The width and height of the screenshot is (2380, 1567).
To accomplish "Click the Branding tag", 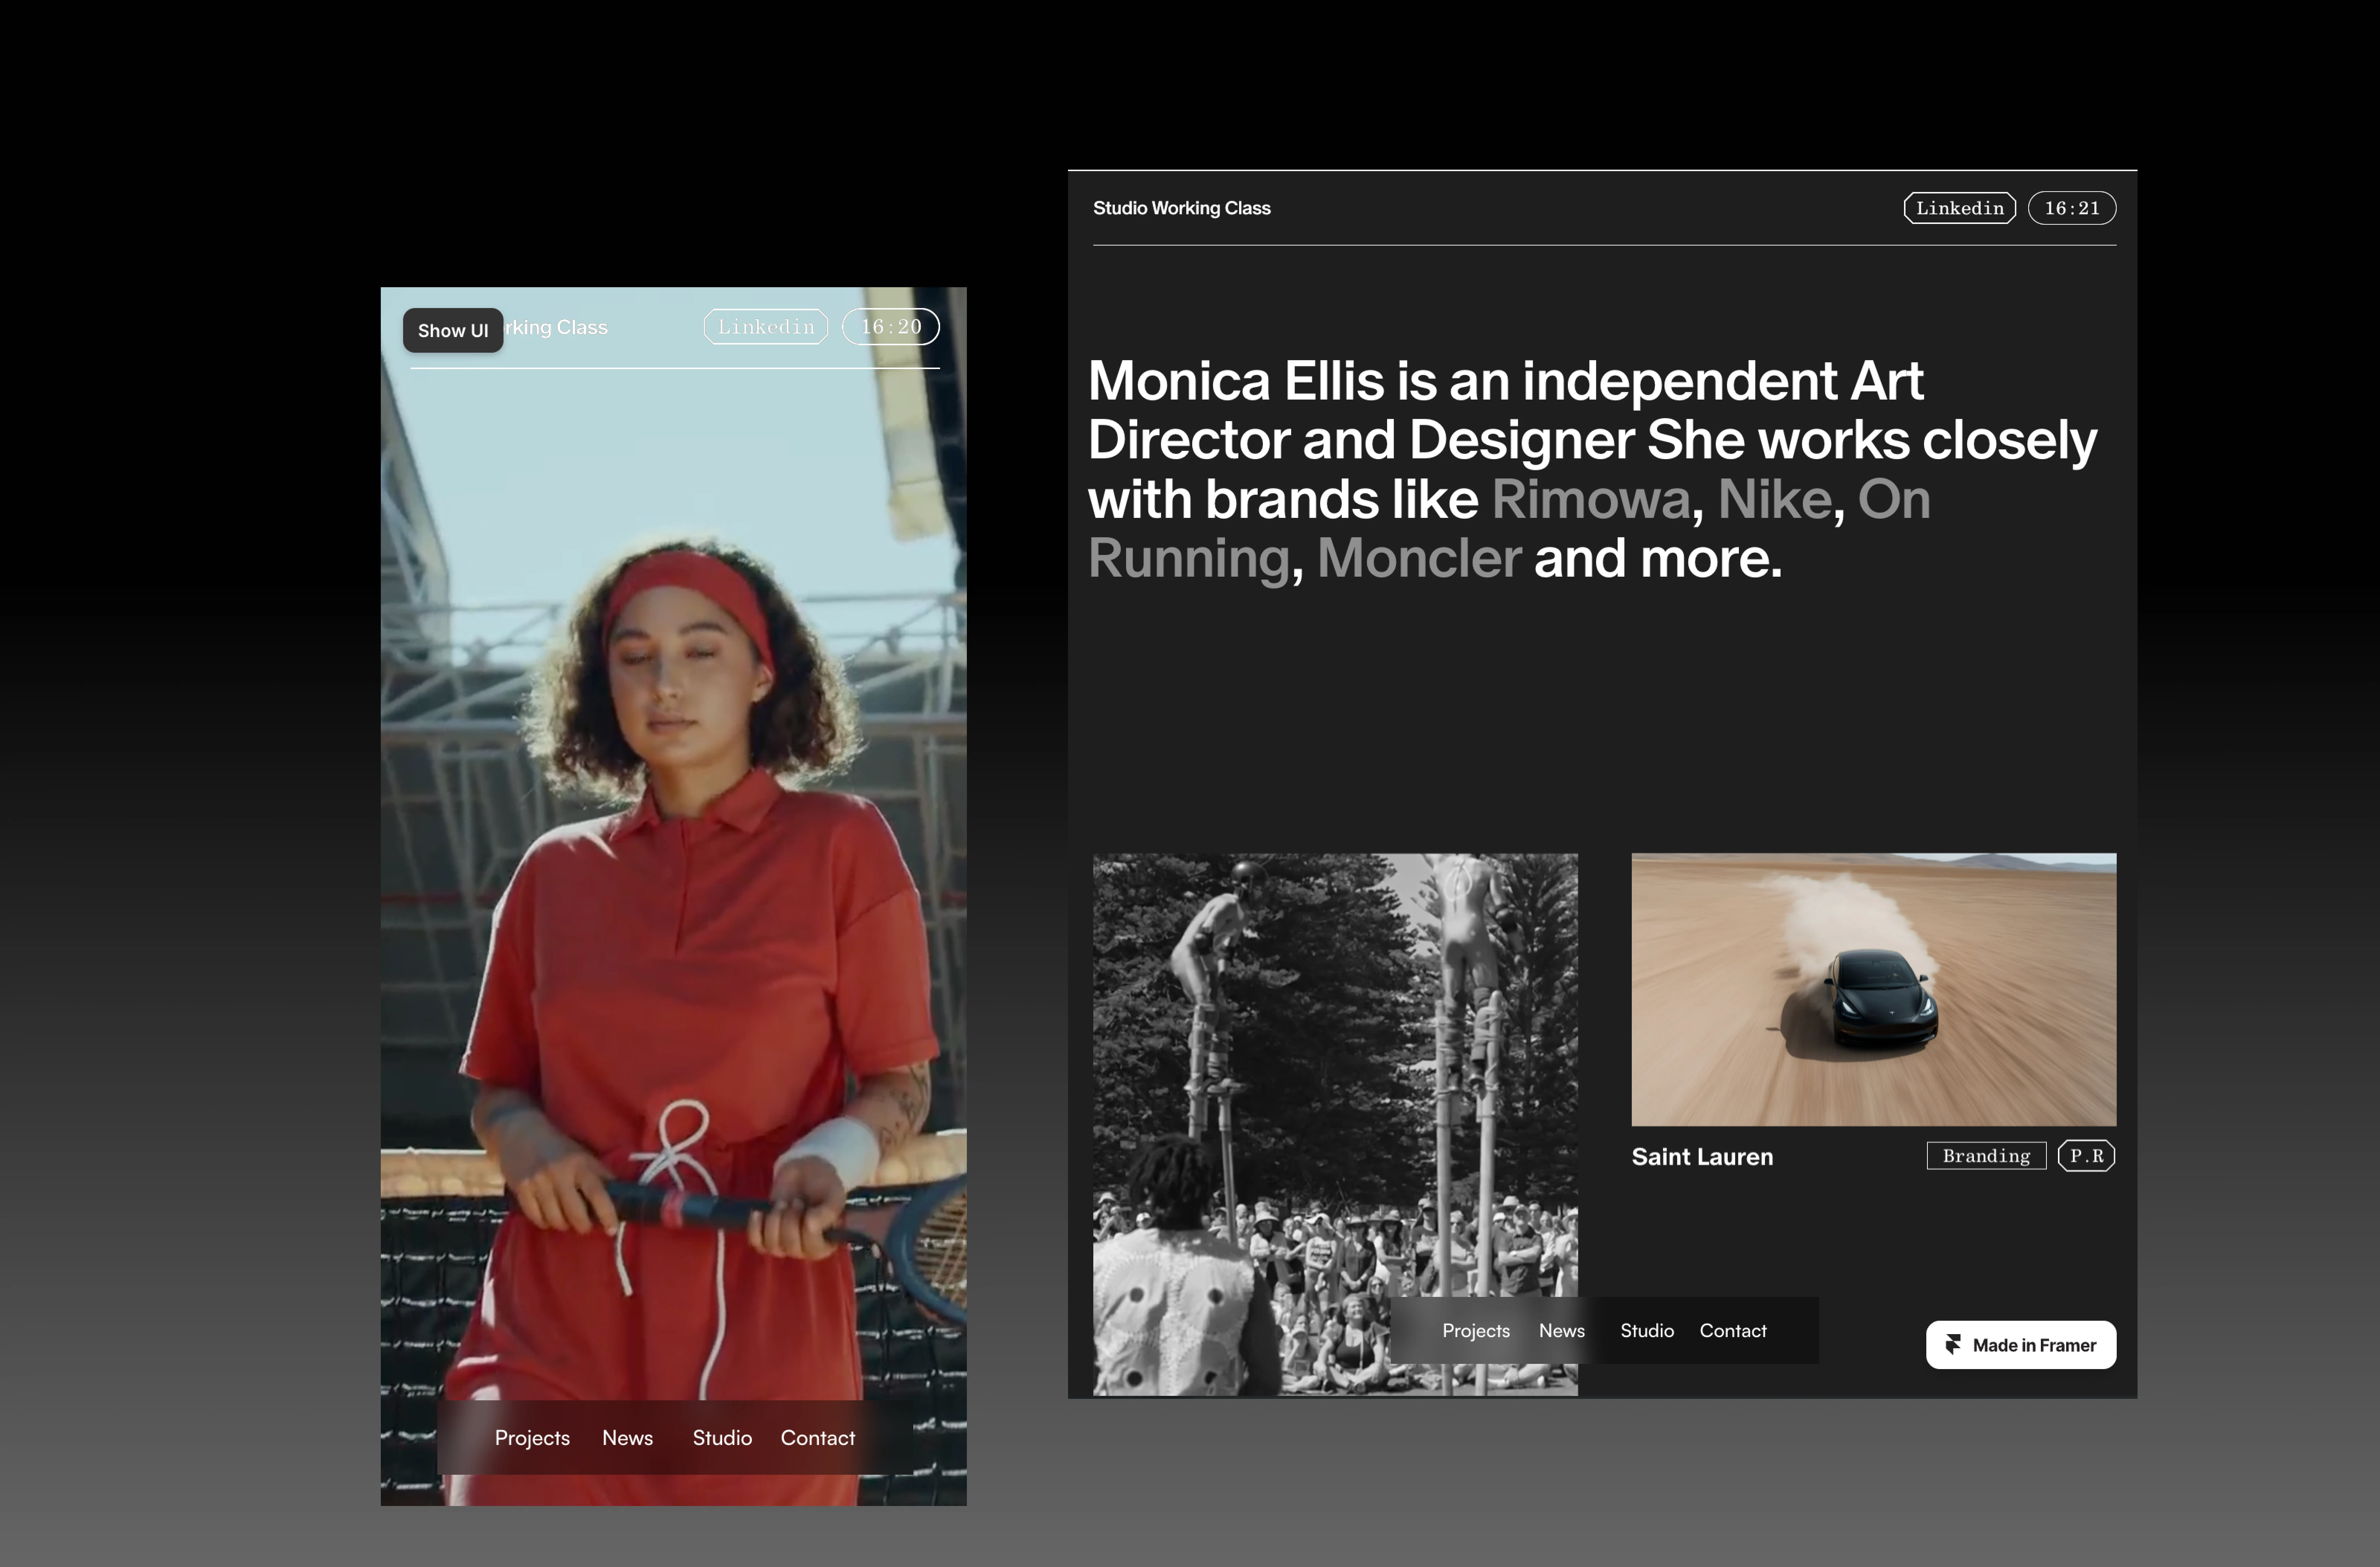I will pos(1986,1156).
